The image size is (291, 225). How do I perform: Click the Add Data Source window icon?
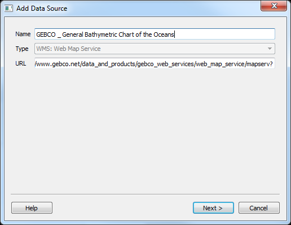(8, 8)
